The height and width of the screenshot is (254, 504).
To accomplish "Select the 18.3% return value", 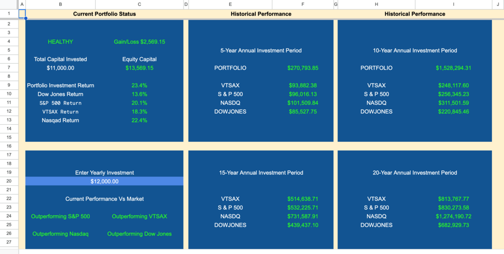I will [139, 112].
